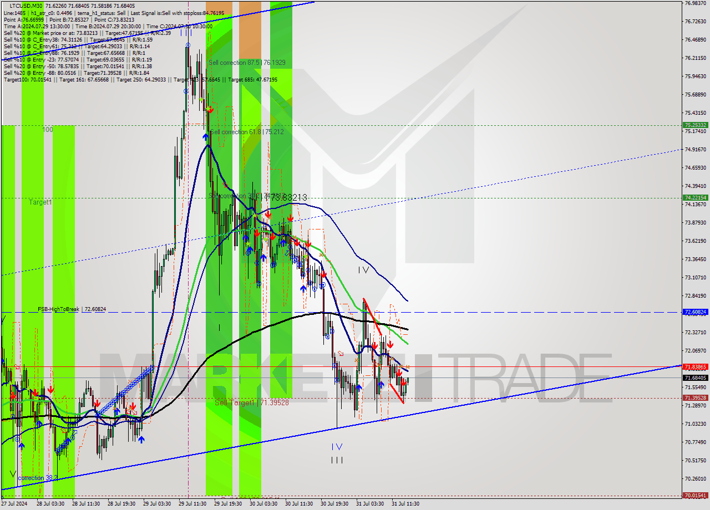The height and width of the screenshot is (510, 710).
Task: Select the green 75.25332 price label
Action: coord(695,125)
